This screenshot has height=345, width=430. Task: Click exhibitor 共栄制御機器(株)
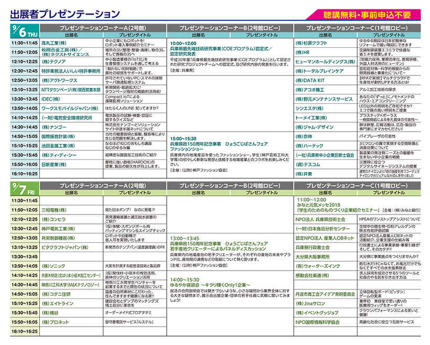58,238
